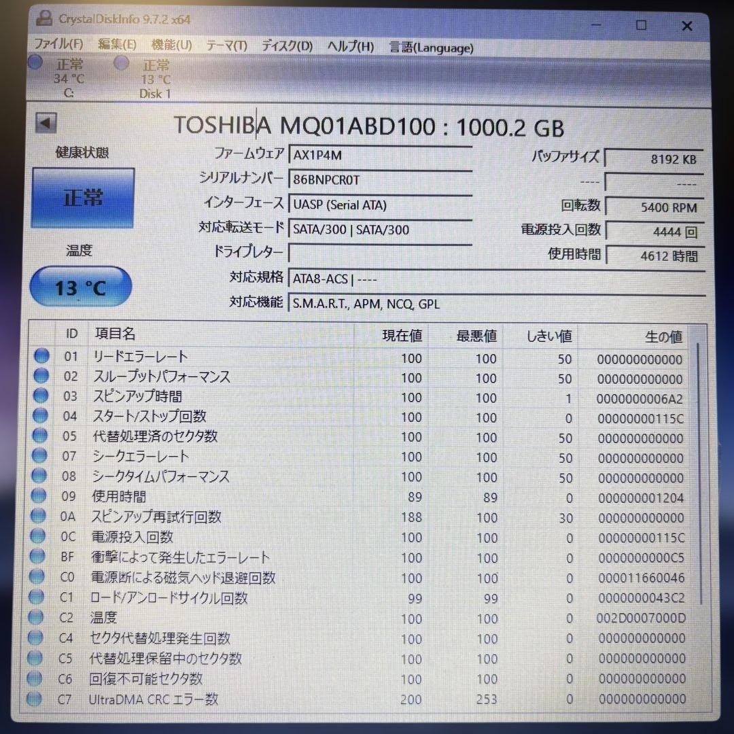Open the ディスク(D) menu

(287, 46)
